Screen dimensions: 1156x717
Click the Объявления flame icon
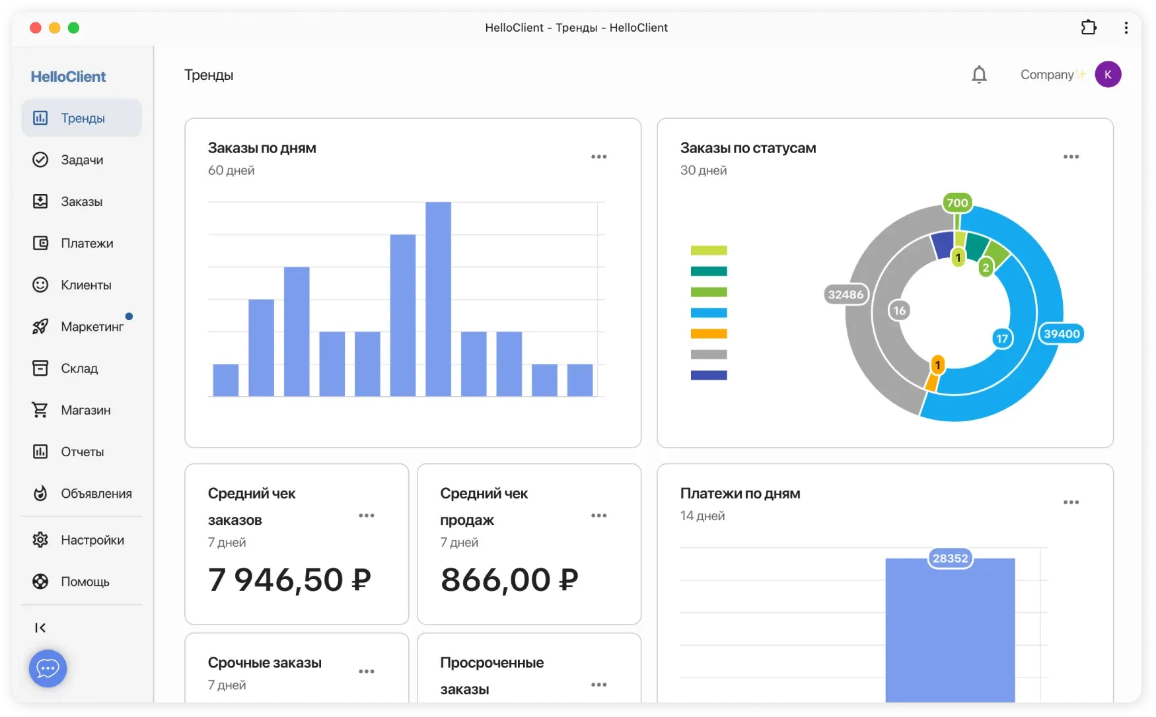(x=40, y=494)
